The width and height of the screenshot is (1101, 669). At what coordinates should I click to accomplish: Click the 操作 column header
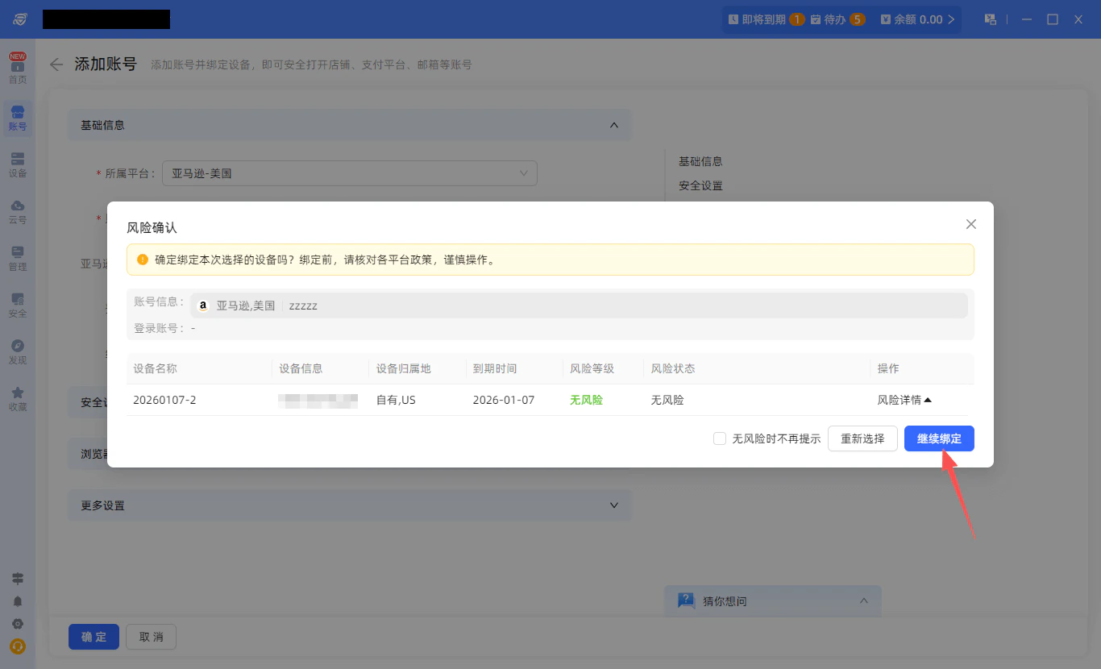(888, 368)
